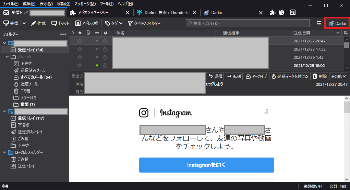The image size is (350, 190).
Task: Sort by attachment column header
Action: point(88,33)
